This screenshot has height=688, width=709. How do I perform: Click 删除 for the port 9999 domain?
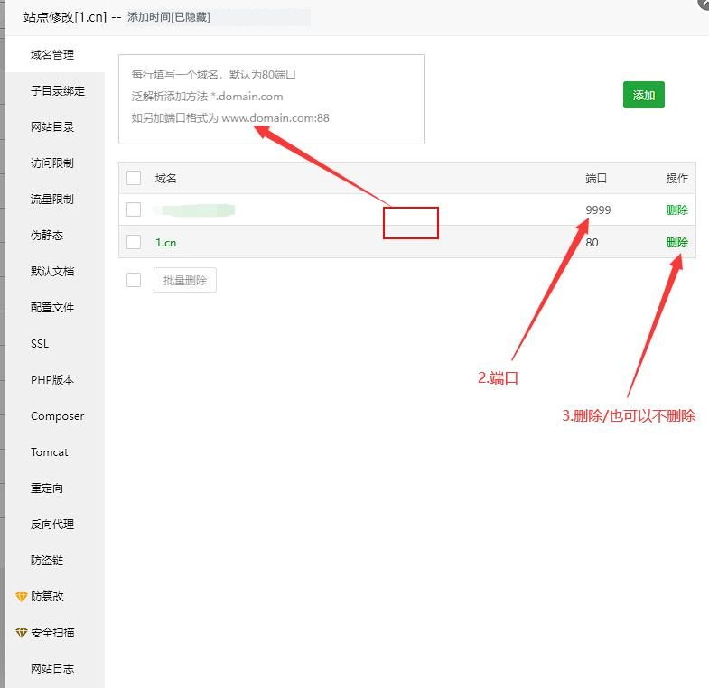coord(676,209)
